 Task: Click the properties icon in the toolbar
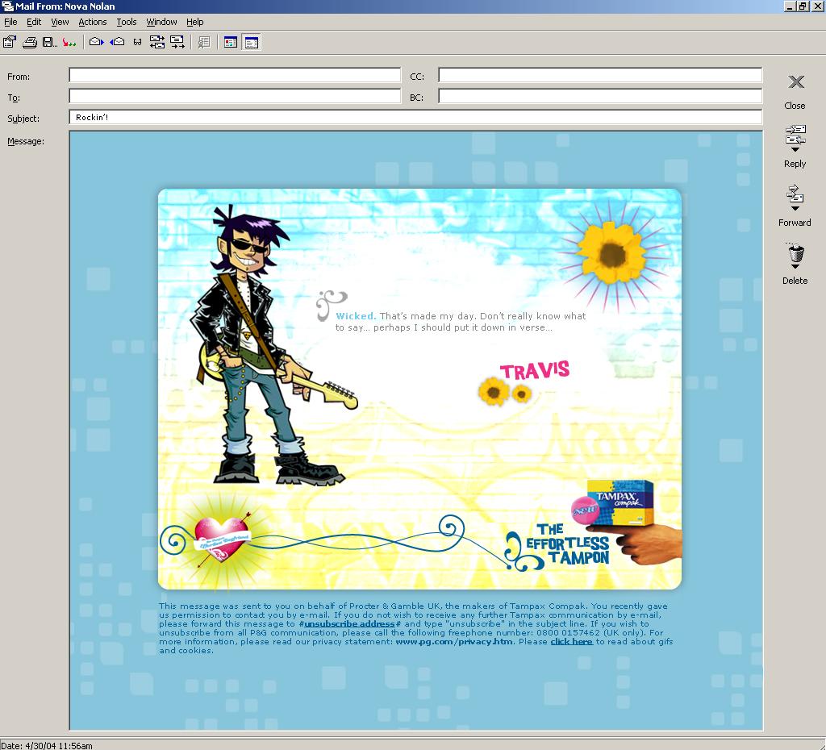click(10, 42)
